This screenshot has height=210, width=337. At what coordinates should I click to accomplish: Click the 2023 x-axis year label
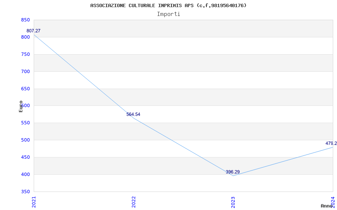pyautogui.click(x=233, y=202)
